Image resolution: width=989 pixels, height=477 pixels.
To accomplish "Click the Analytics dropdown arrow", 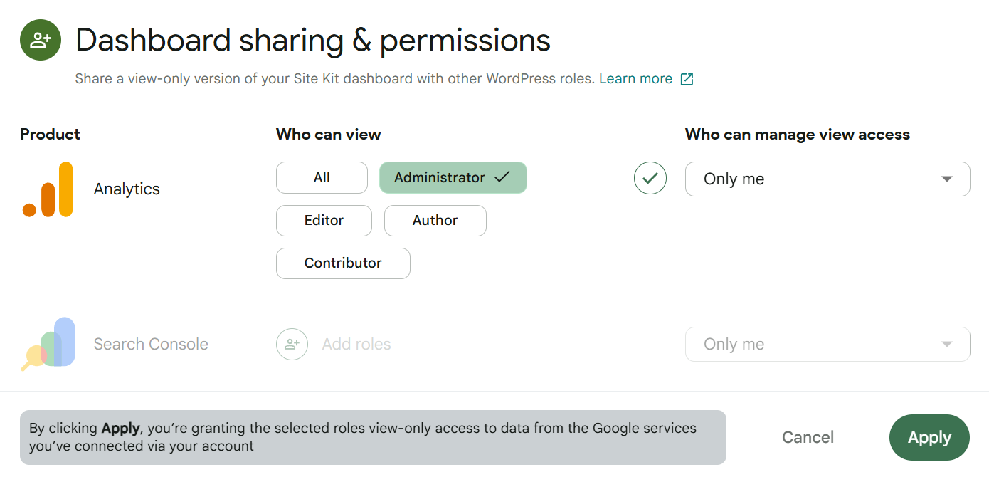I will coord(946,179).
